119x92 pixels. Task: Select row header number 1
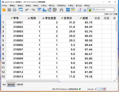[3, 22]
